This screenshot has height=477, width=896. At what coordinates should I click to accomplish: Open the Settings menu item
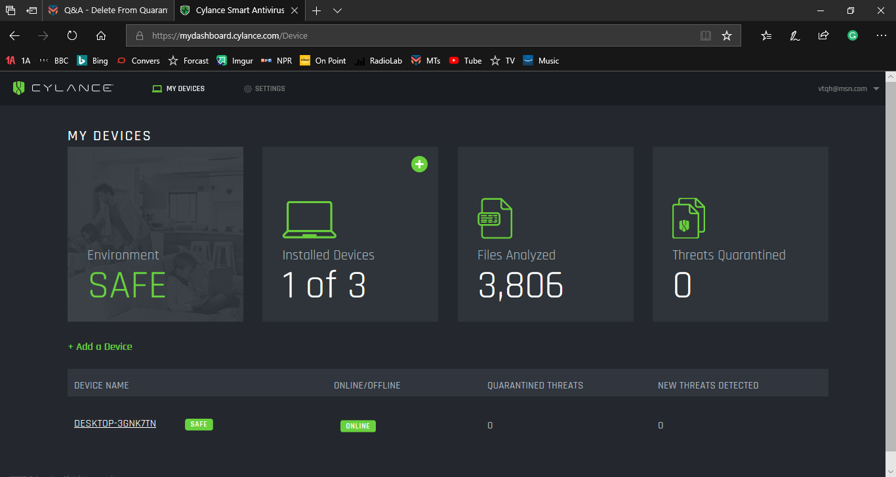(264, 88)
